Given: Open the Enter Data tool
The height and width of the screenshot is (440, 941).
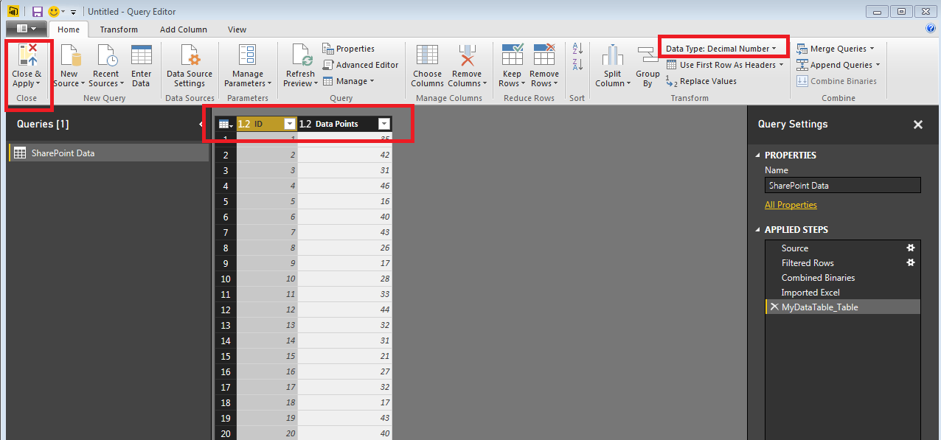Looking at the screenshot, I should 141,56.
